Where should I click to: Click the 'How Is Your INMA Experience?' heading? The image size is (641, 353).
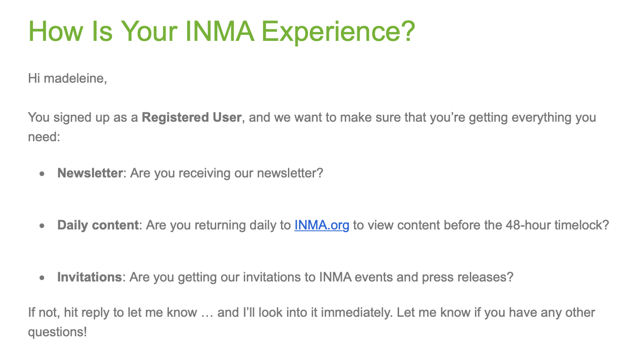[221, 32]
